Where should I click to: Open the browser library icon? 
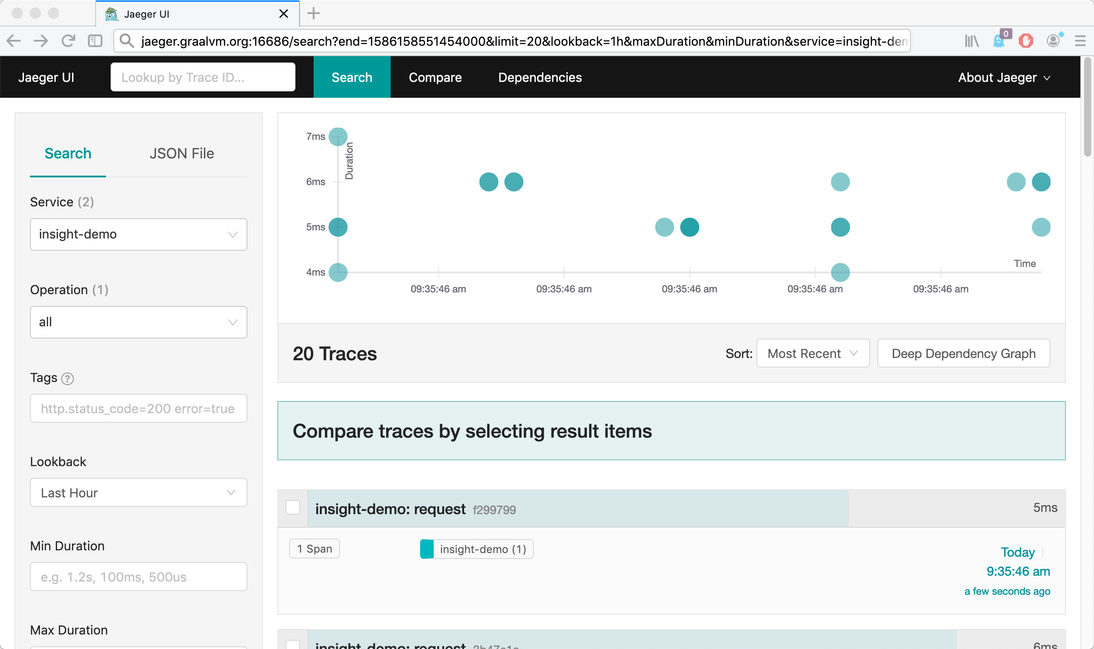click(x=972, y=41)
